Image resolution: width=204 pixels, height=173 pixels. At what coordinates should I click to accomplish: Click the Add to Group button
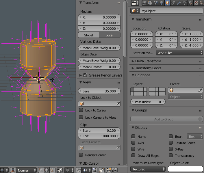(x=164, y=119)
